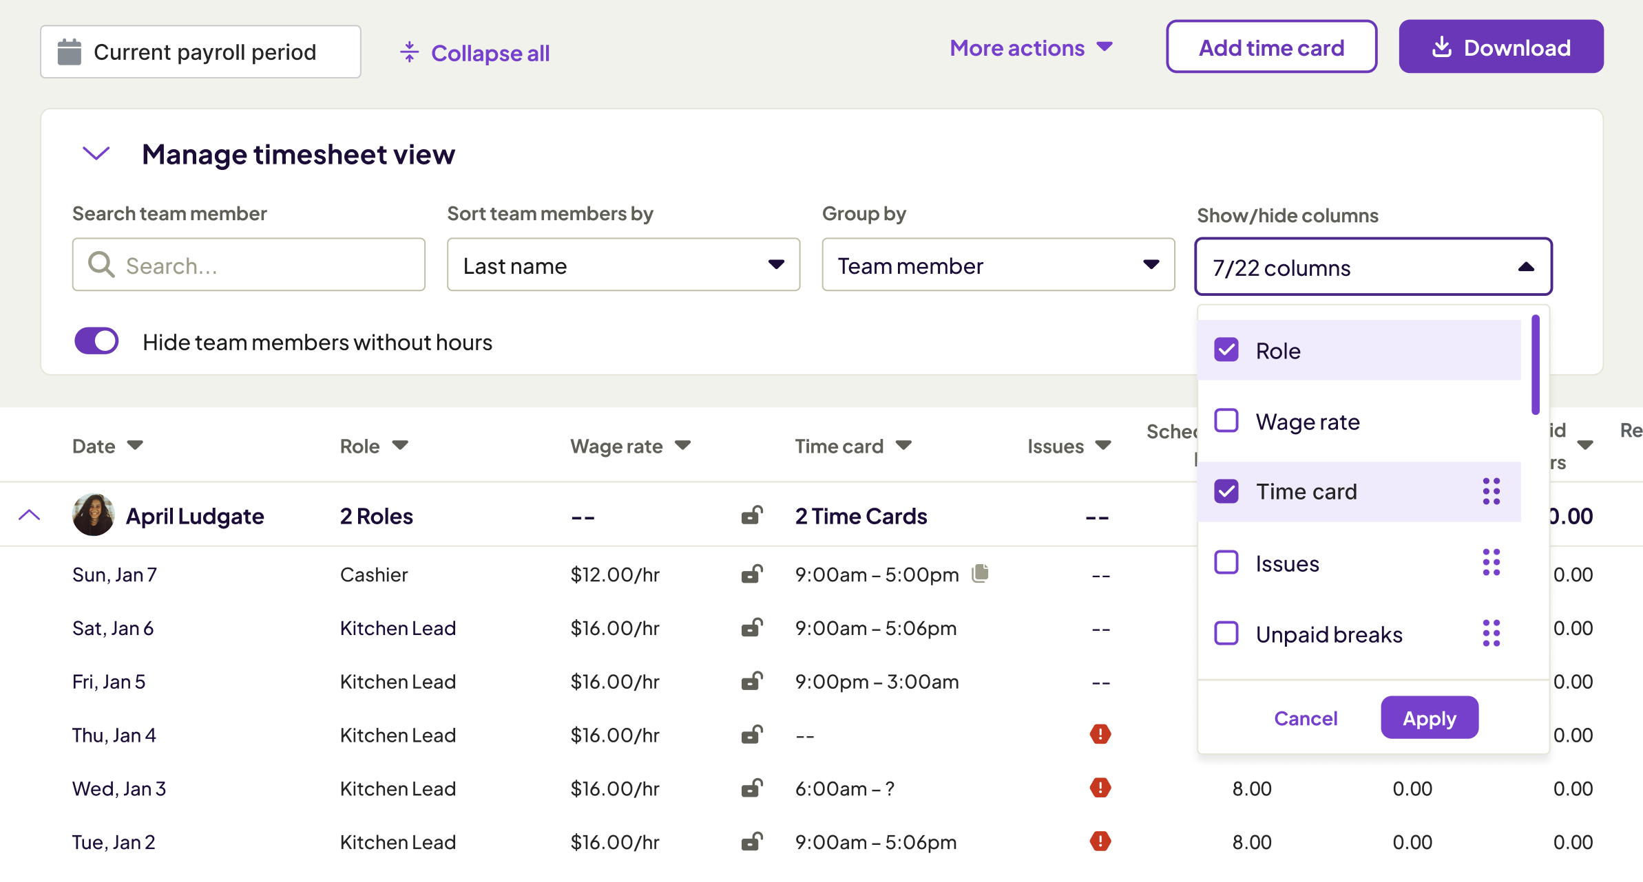Click the magnifier icon in the search field
This screenshot has width=1643, height=882.
click(x=101, y=265)
